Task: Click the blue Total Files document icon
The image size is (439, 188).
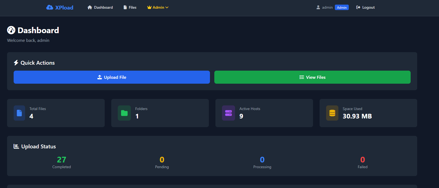Action: (19, 113)
